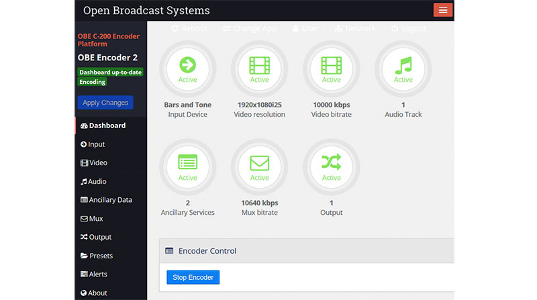Click the Video bitrate film icon
The image size is (537, 300).
tap(331, 65)
